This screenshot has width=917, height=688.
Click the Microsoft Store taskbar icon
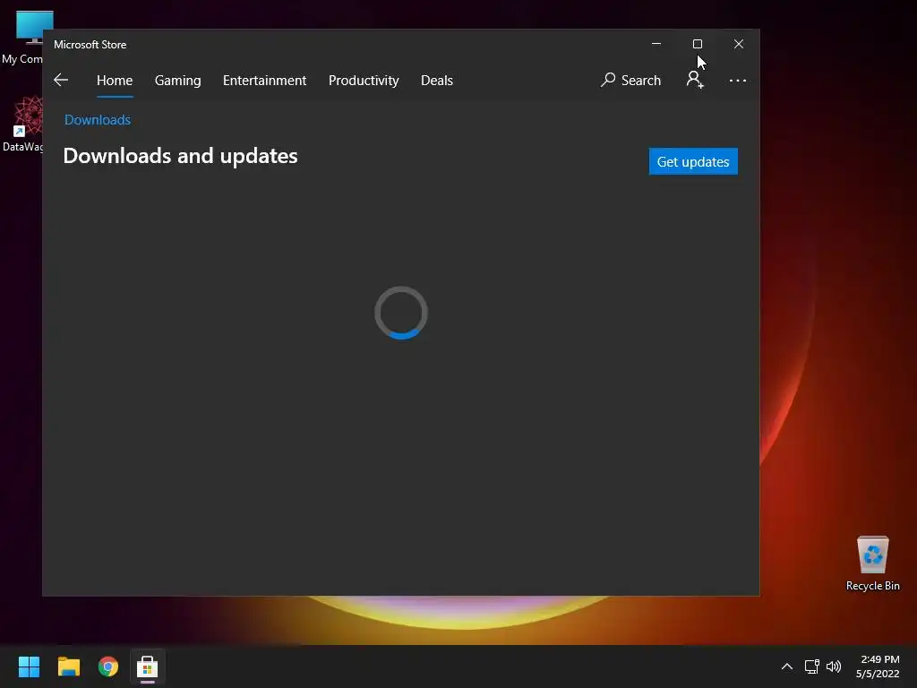148,666
